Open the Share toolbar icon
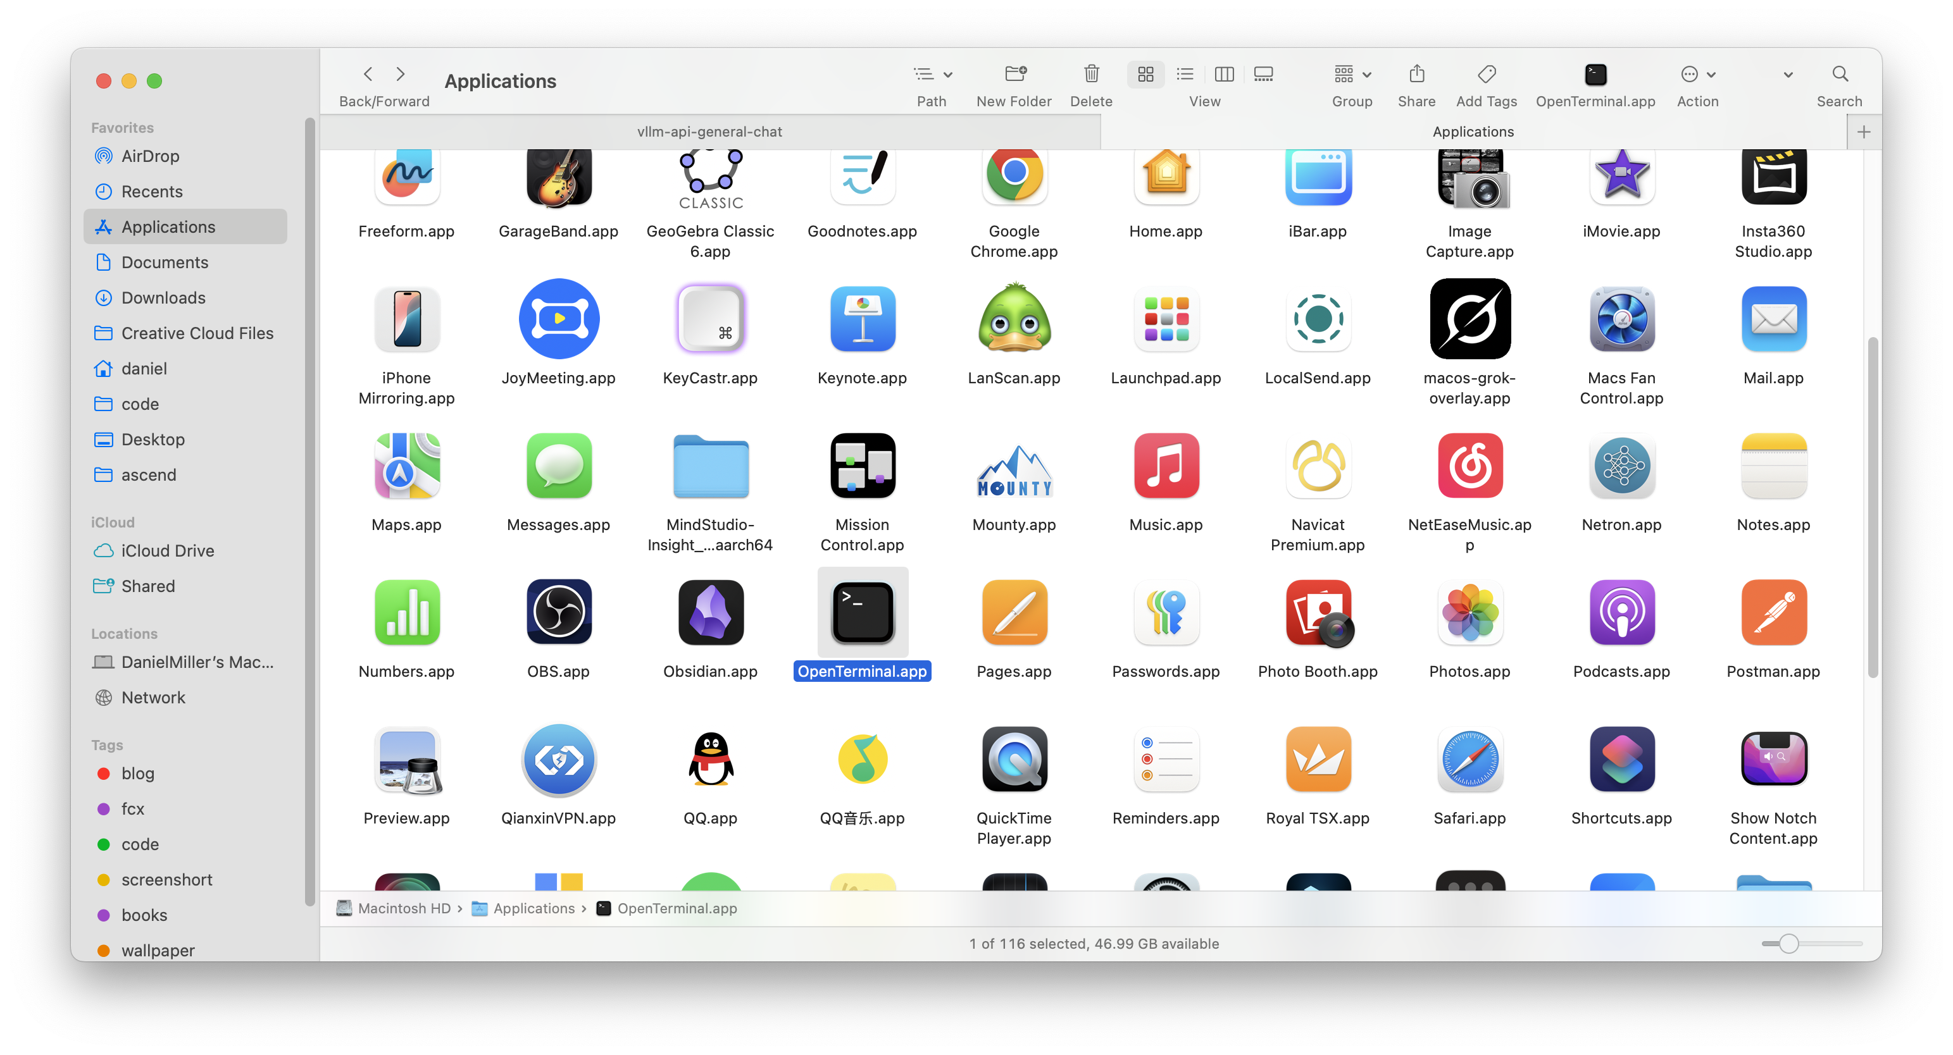 coord(1416,74)
